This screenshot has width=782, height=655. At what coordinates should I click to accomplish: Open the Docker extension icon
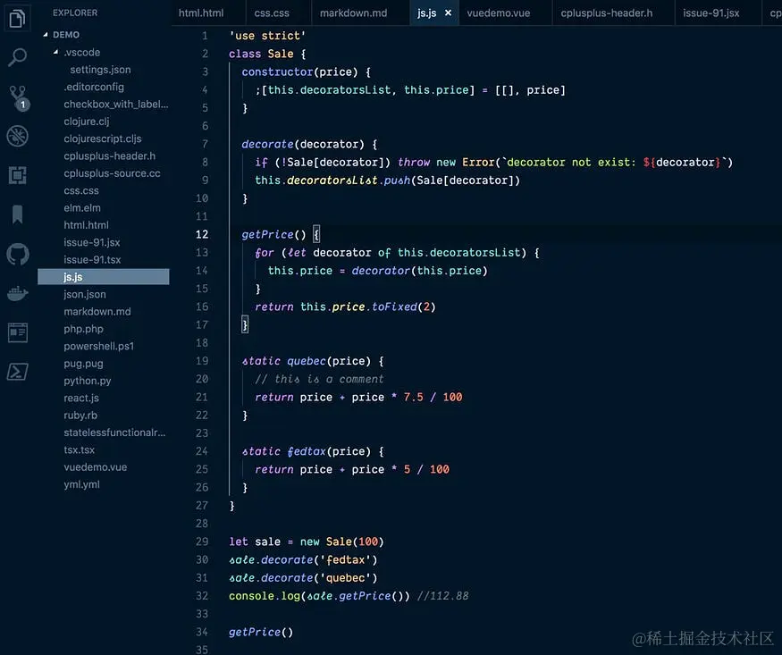pos(18,292)
